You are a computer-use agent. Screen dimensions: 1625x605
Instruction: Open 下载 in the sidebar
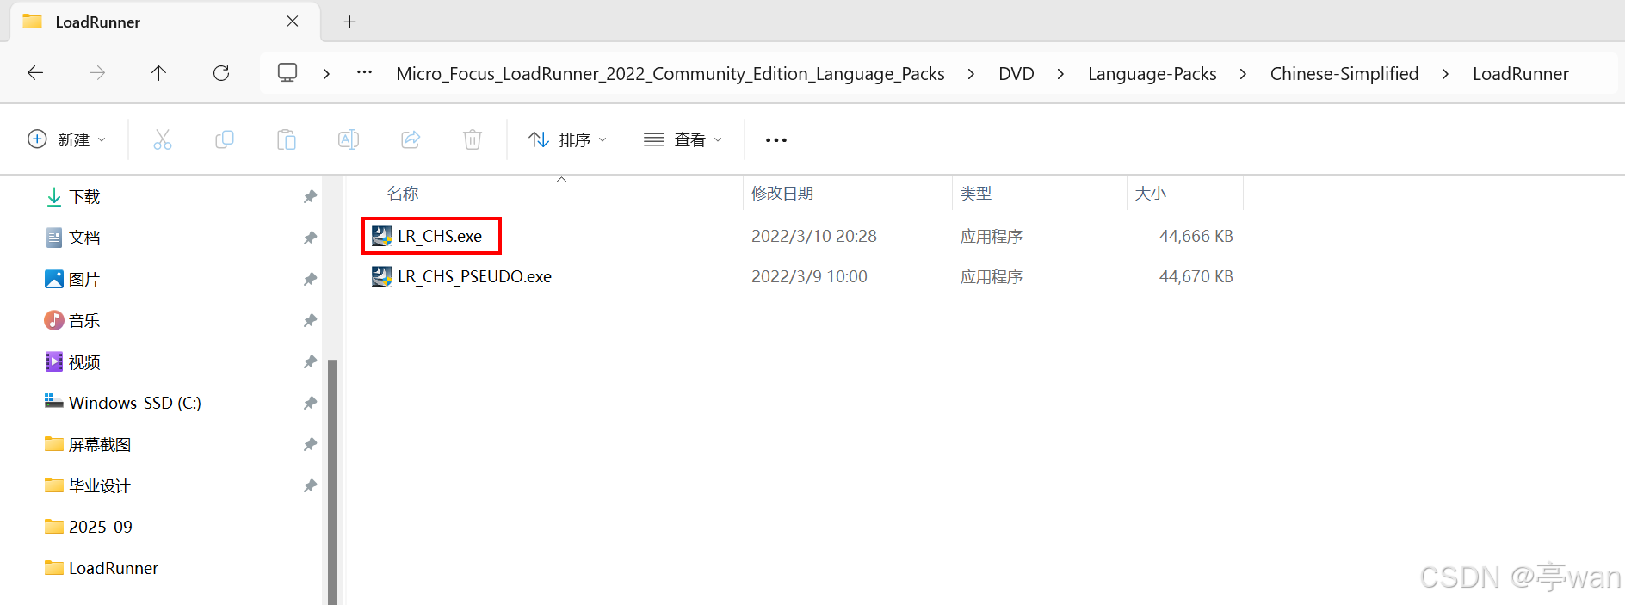coord(84,197)
